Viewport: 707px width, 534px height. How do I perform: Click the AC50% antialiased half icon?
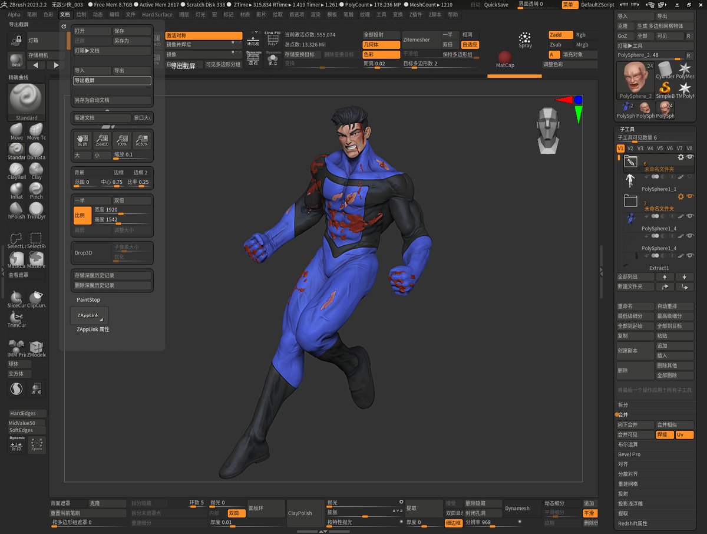141,140
